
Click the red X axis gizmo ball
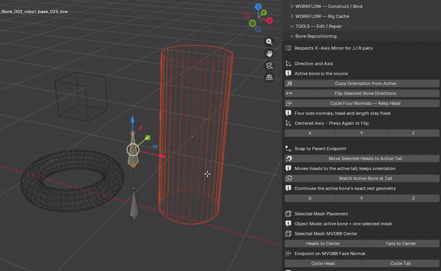(x=269, y=21)
